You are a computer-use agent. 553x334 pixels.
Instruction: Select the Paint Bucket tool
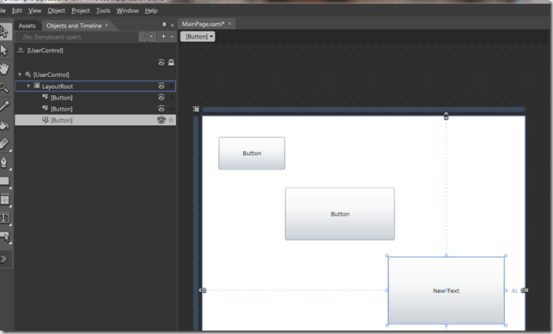coord(4,124)
